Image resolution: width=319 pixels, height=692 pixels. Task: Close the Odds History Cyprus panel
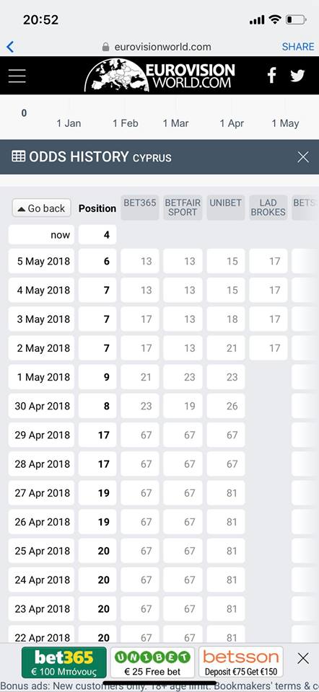click(303, 156)
